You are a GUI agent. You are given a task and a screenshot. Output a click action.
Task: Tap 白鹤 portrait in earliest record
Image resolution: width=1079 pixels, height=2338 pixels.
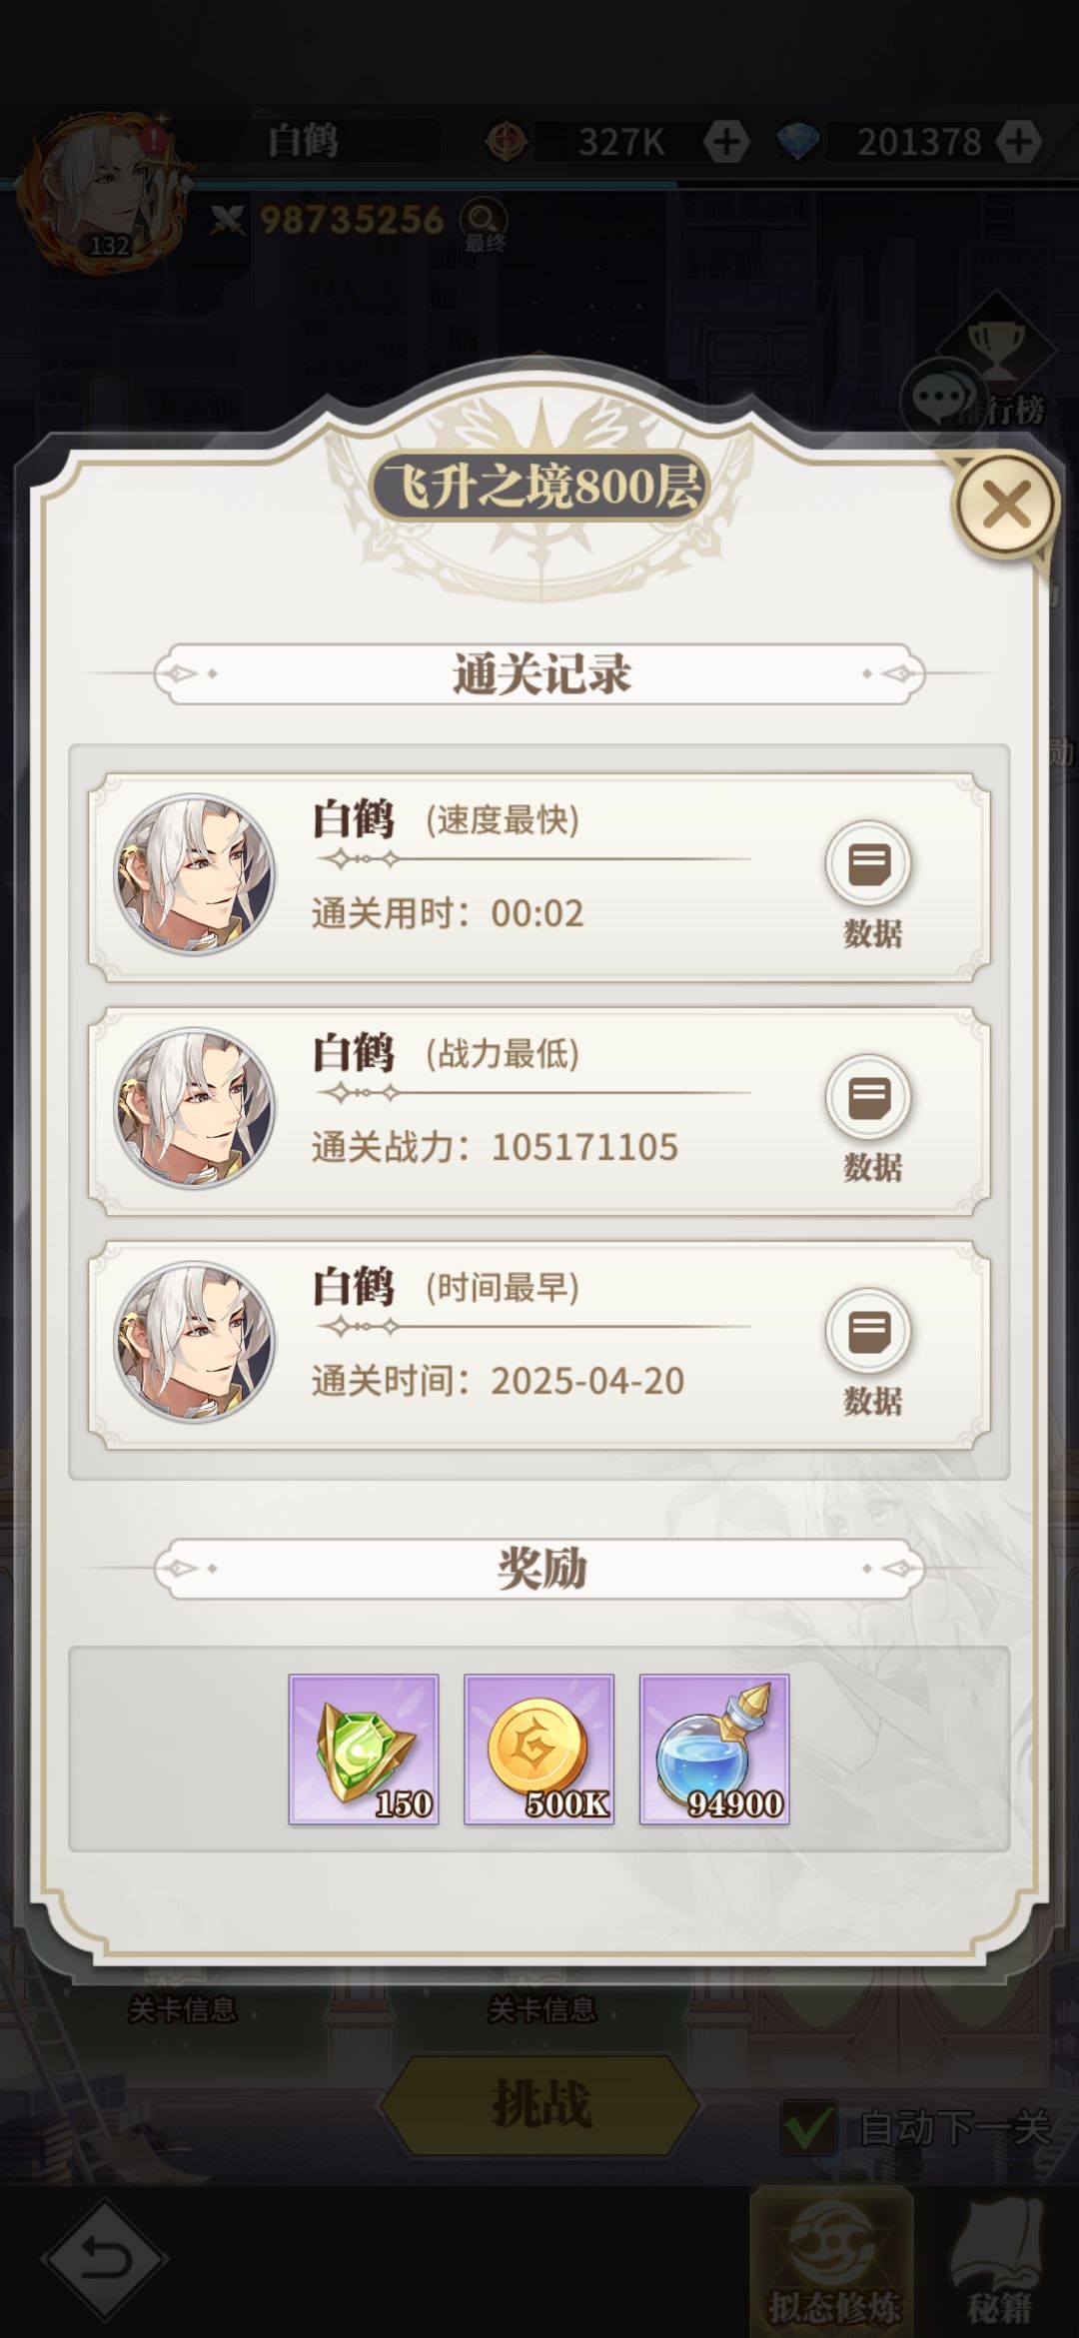click(x=194, y=1342)
